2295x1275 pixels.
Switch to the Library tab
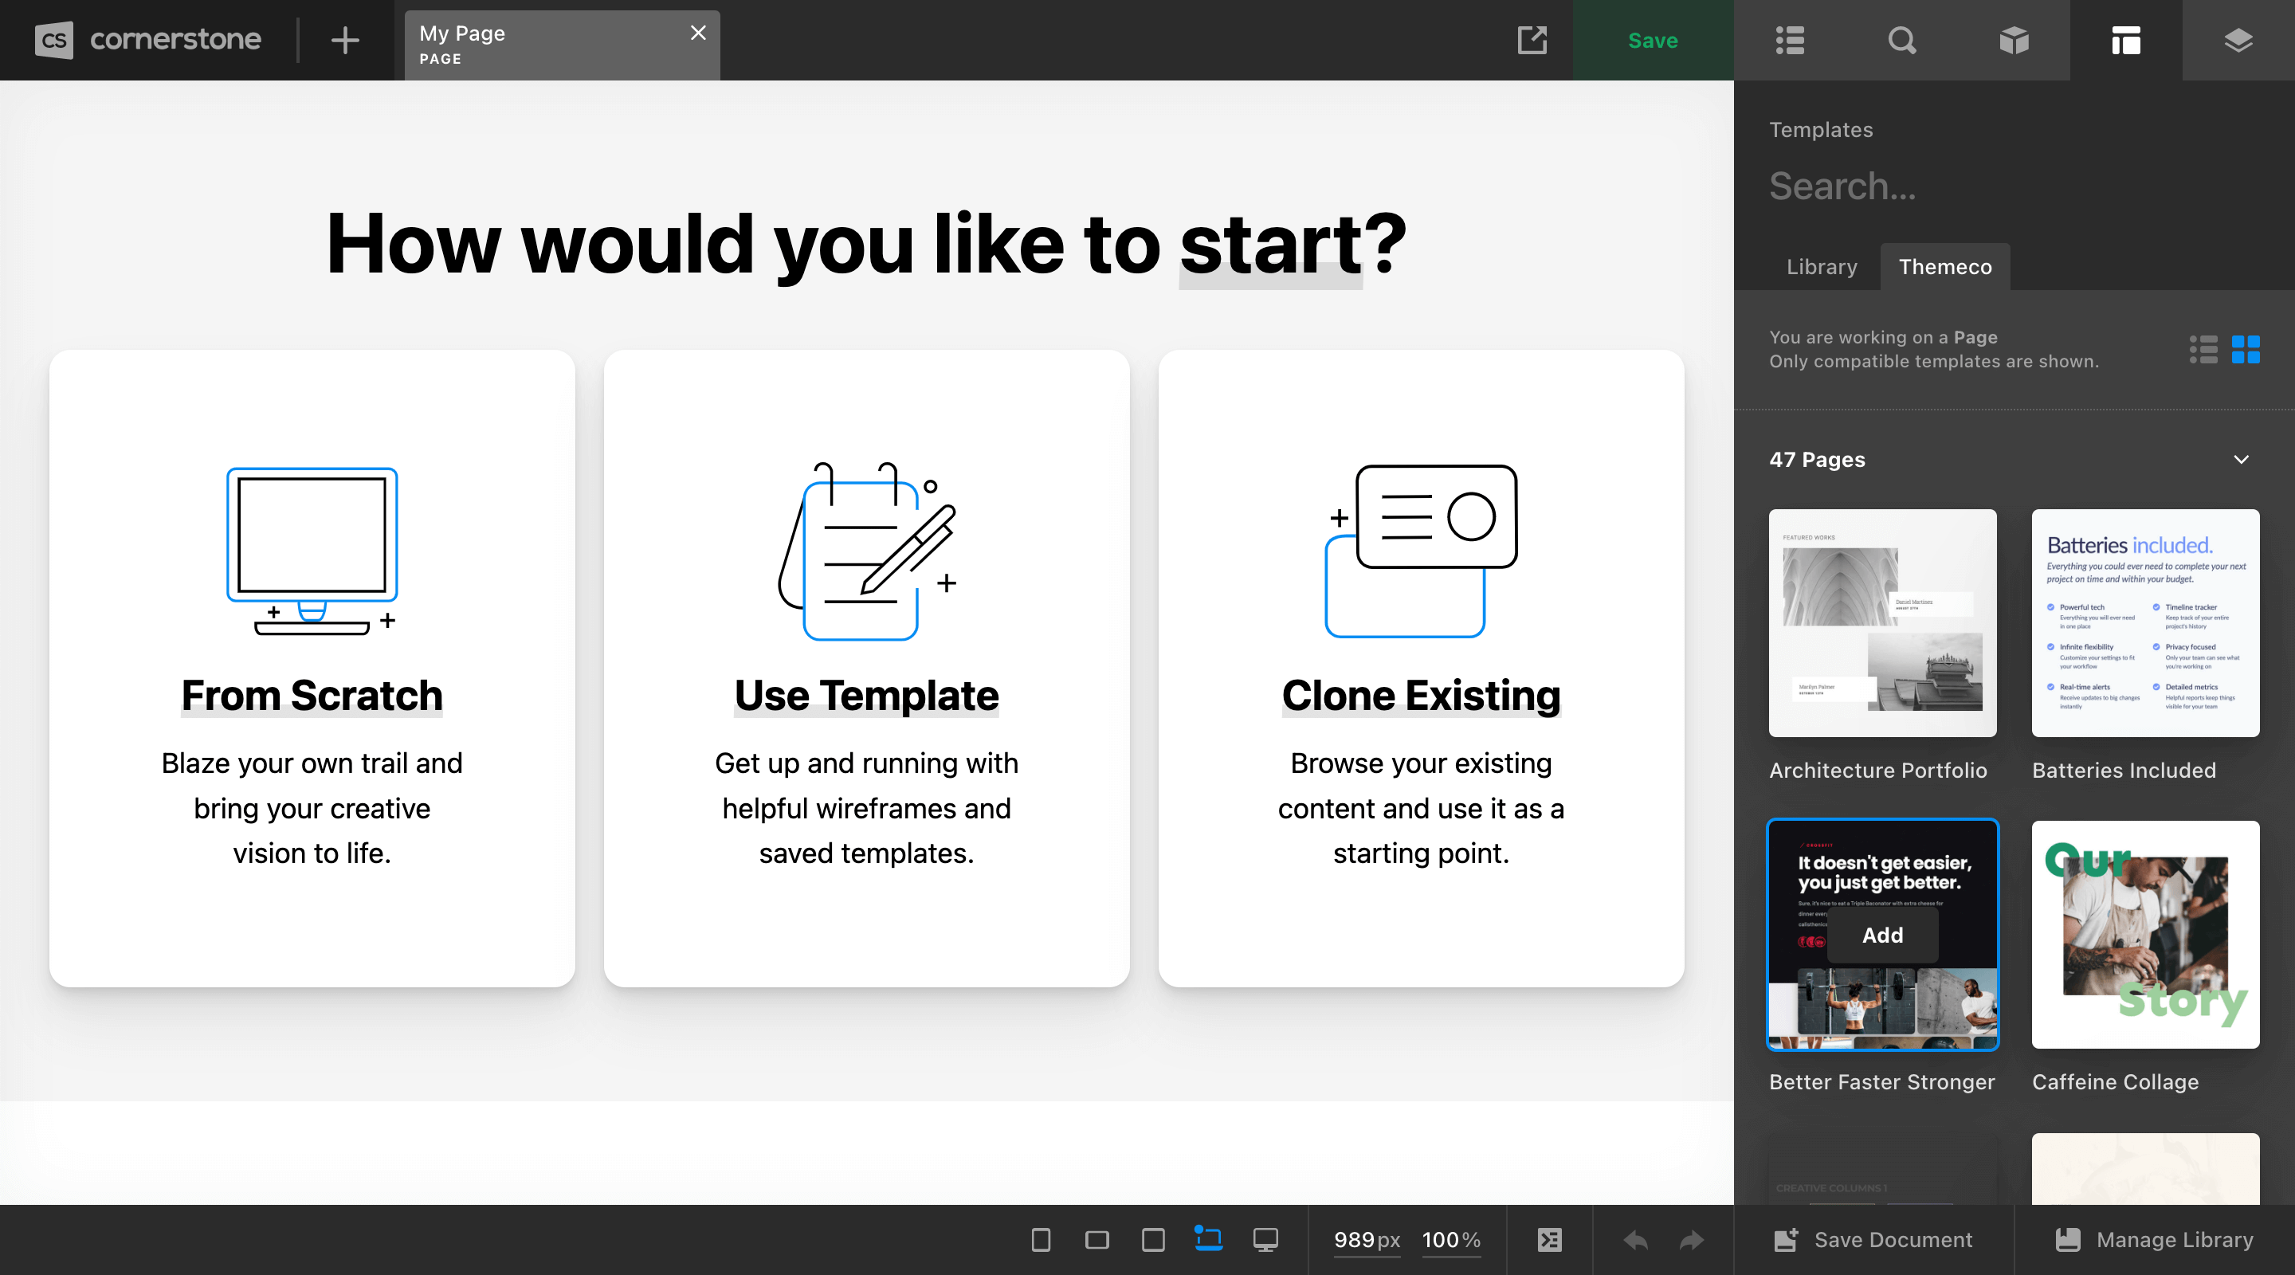tap(1821, 266)
